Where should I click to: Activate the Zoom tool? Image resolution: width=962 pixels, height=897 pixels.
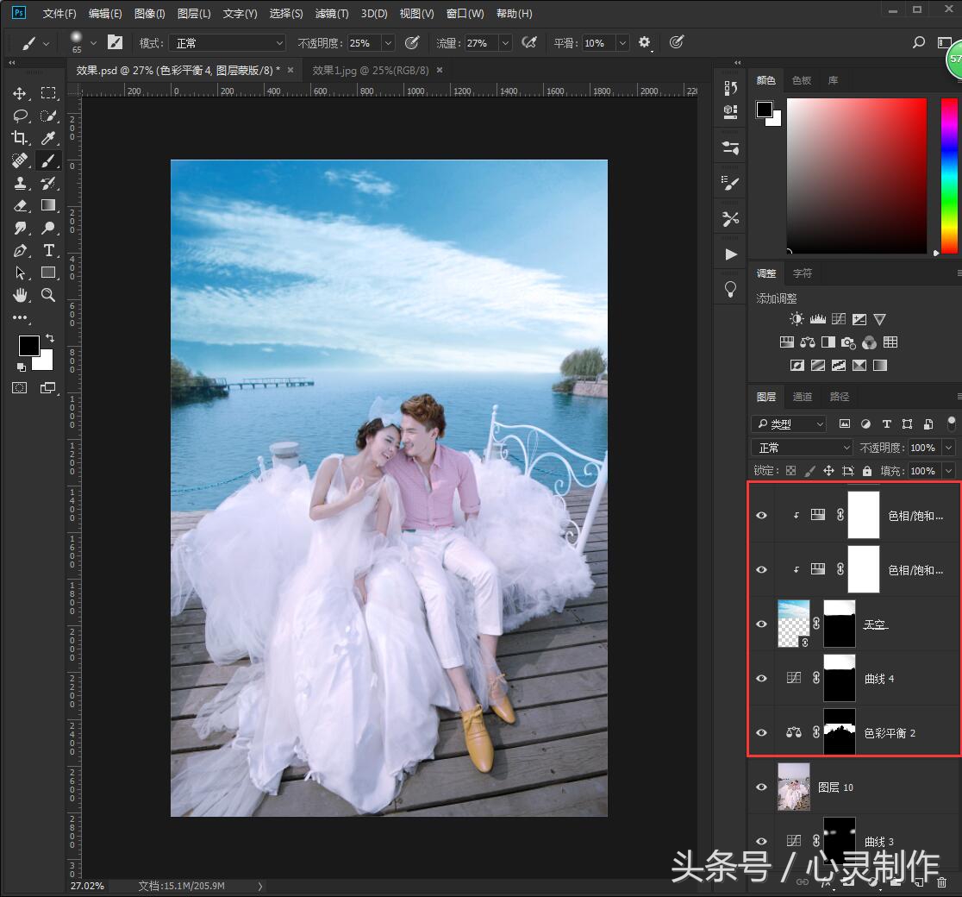[x=48, y=295]
